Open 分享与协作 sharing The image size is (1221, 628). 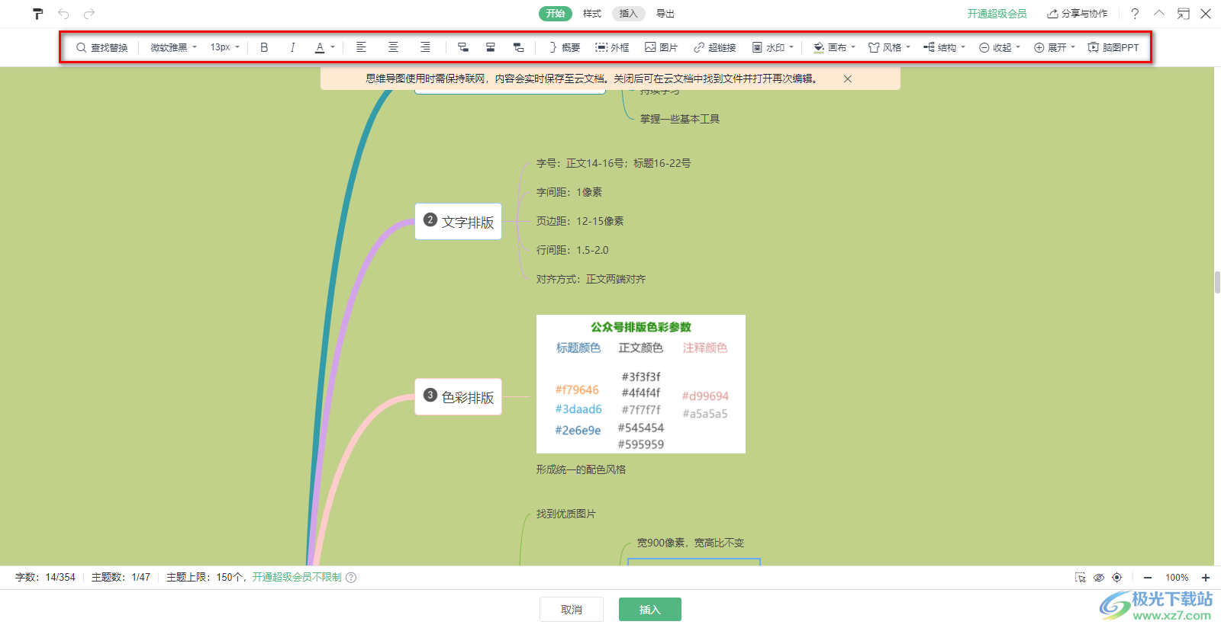1078,14
